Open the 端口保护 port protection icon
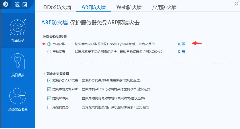This screenshot has width=240, height=129. tap(18, 62)
